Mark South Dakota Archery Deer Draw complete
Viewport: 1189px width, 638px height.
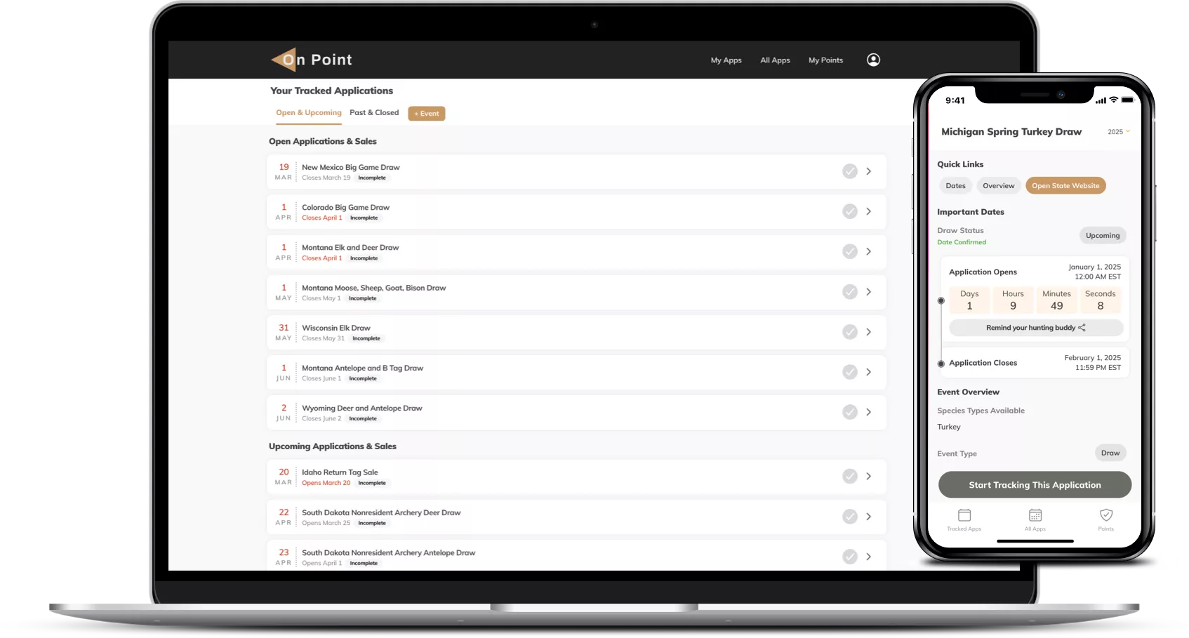click(x=850, y=517)
